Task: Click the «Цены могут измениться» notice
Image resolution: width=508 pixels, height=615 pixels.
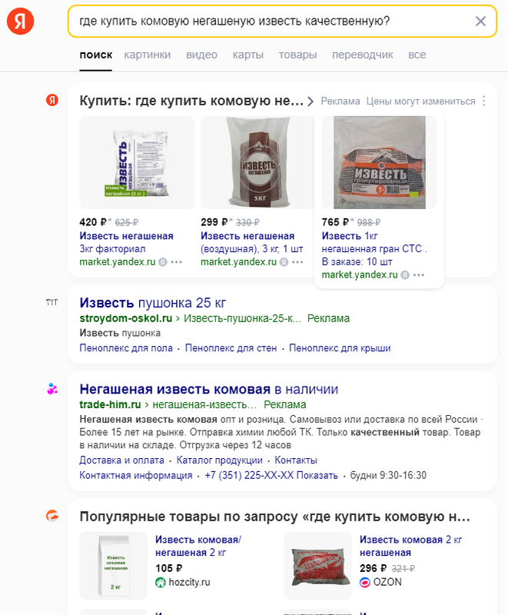Action: (420, 101)
